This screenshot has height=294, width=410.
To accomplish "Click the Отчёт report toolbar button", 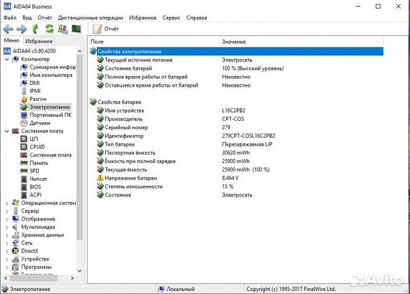I will 106,28.
